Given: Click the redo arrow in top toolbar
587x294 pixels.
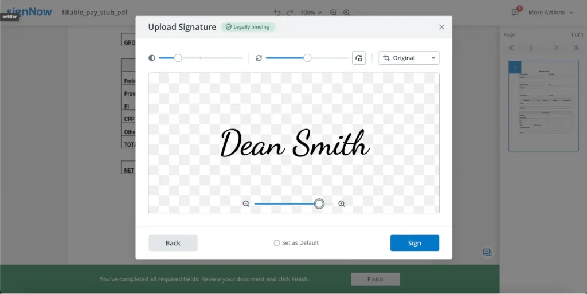Looking at the screenshot, I should pyautogui.click(x=290, y=12).
